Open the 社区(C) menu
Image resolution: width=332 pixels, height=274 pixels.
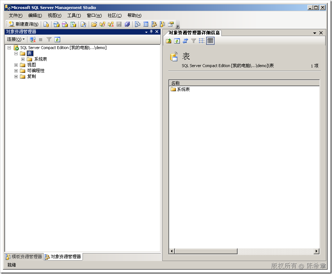115,16
